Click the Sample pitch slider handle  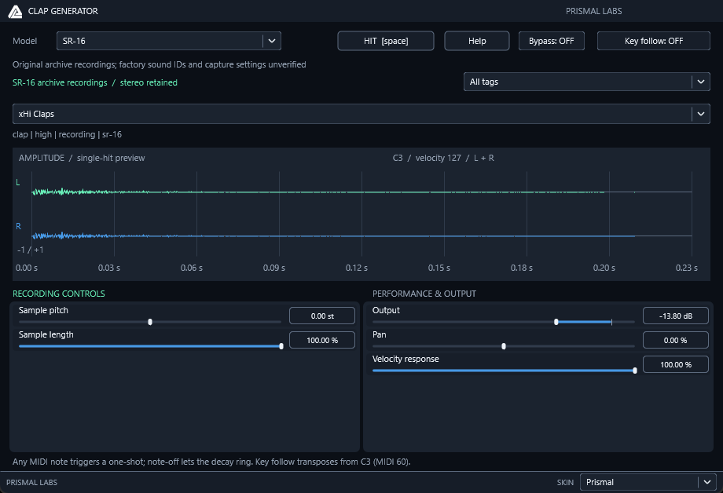150,322
